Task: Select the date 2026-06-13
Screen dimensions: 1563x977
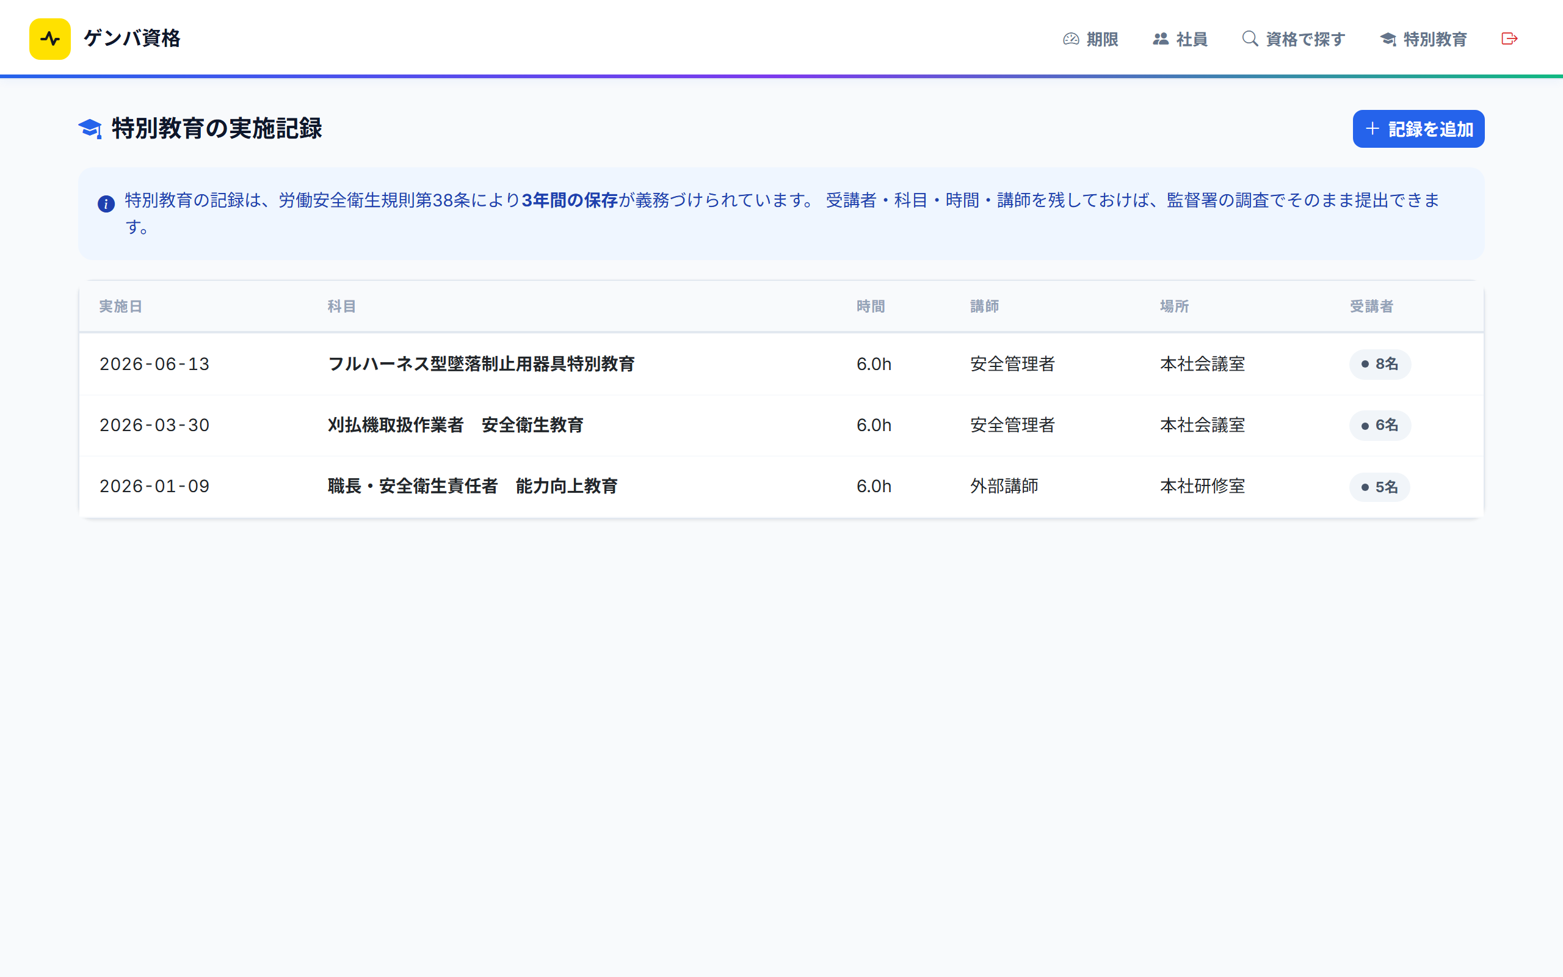Action: (154, 364)
